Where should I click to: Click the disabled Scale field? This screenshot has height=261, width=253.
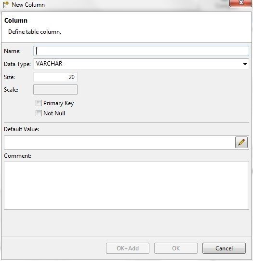(x=55, y=90)
